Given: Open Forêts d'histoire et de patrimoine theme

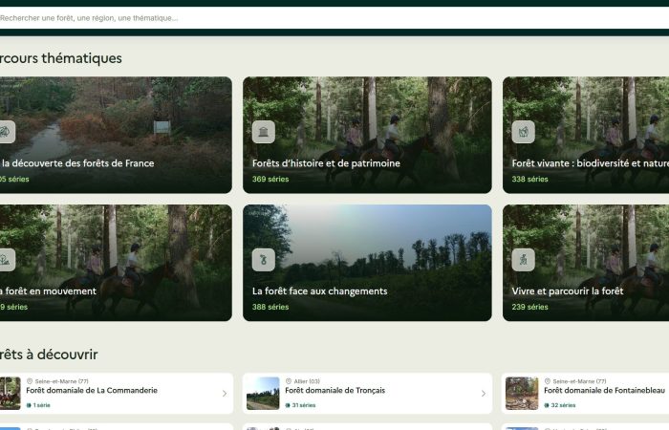Looking at the screenshot, I should click(x=367, y=135).
